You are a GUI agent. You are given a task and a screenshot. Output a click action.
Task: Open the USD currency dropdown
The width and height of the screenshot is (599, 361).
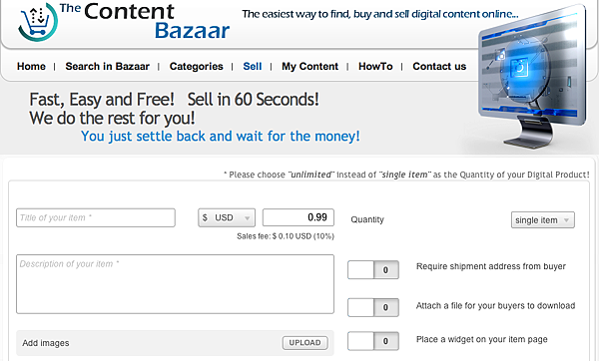click(227, 218)
